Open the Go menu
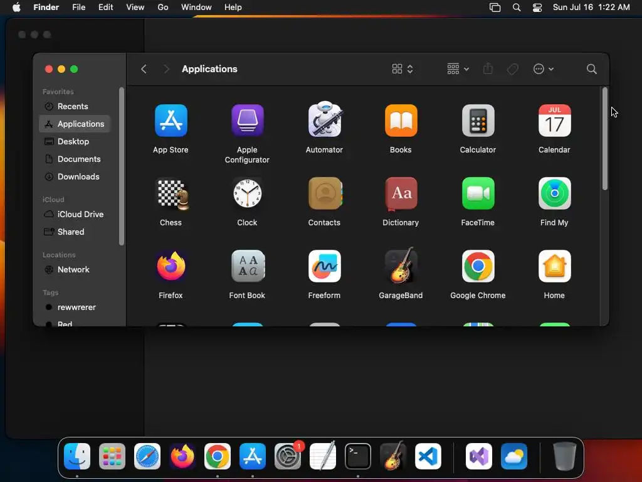The image size is (642, 482). (x=163, y=8)
